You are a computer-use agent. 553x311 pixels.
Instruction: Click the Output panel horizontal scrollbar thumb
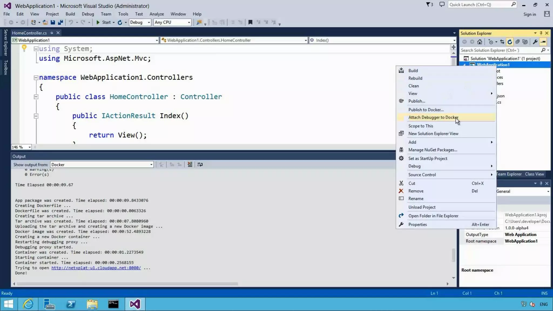click(x=127, y=284)
